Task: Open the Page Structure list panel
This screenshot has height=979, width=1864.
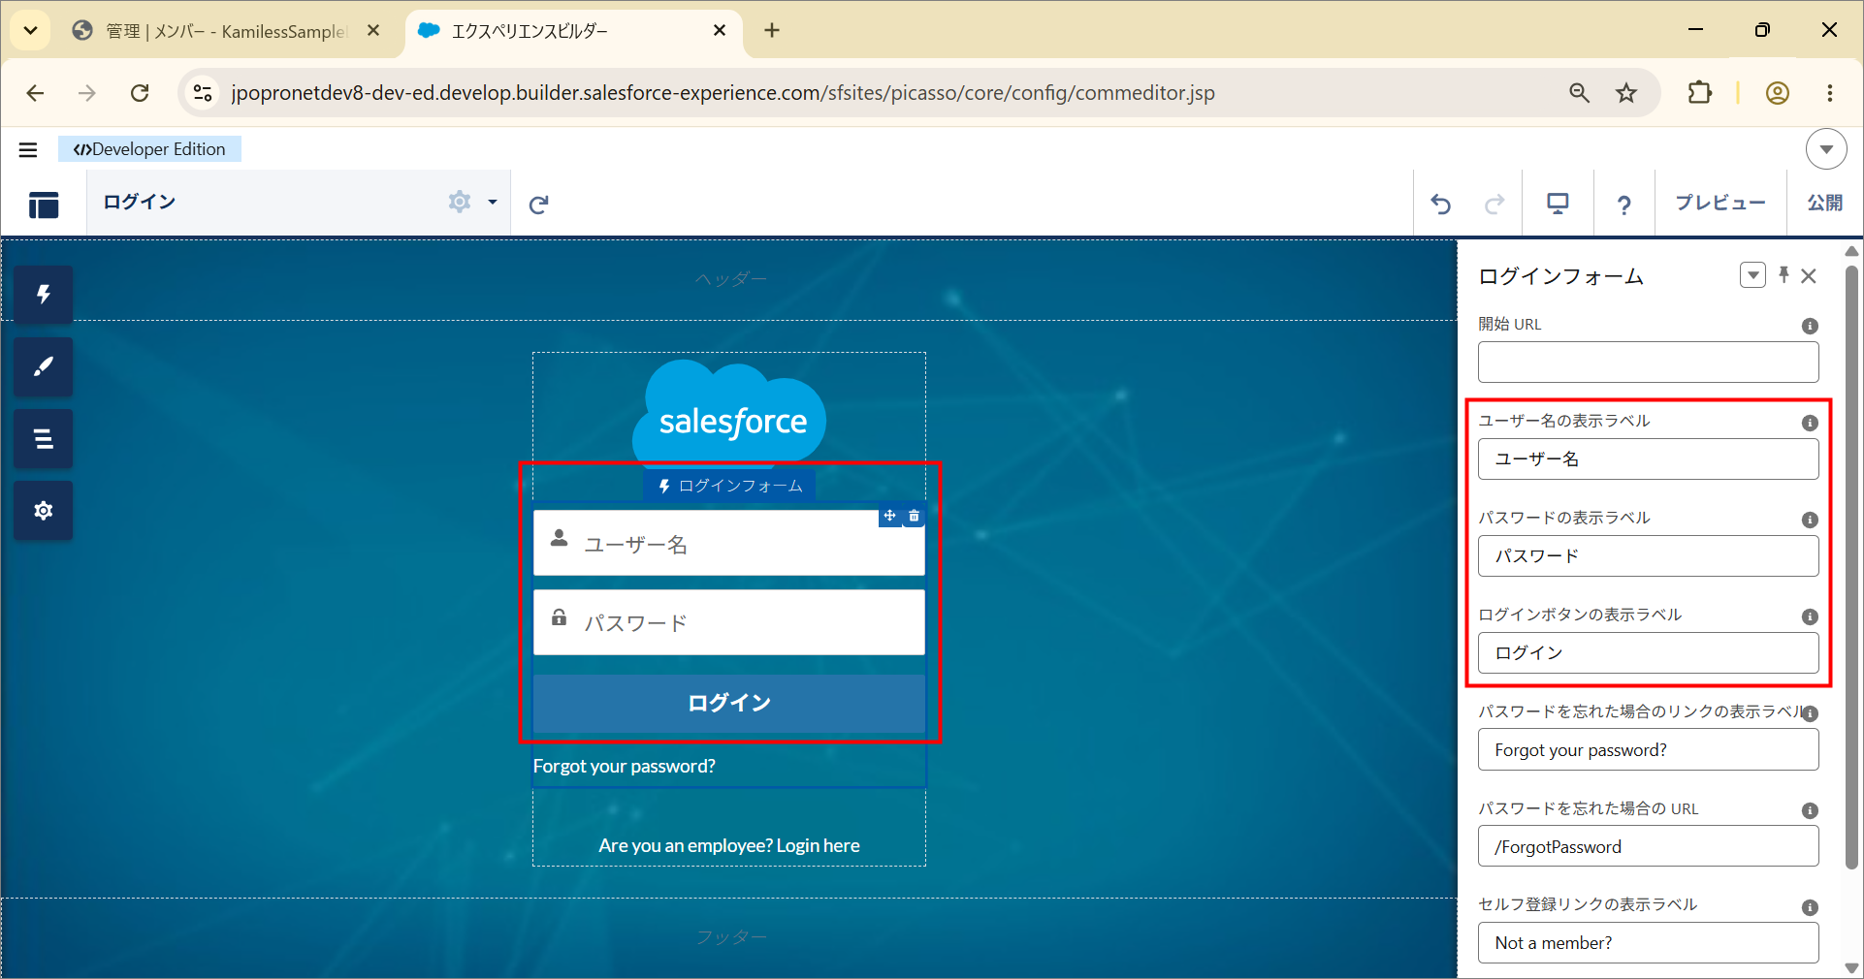Action: click(43, 438)
